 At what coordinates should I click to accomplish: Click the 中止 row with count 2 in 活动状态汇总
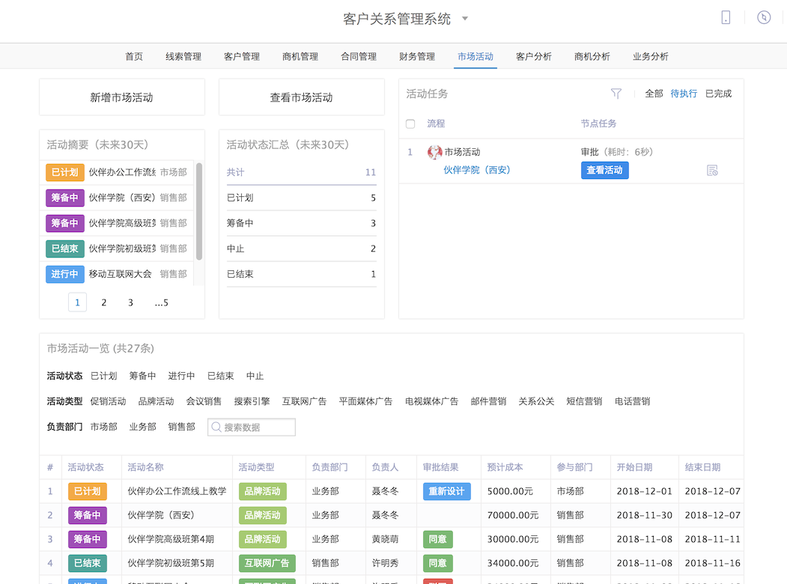coord(301,249)
